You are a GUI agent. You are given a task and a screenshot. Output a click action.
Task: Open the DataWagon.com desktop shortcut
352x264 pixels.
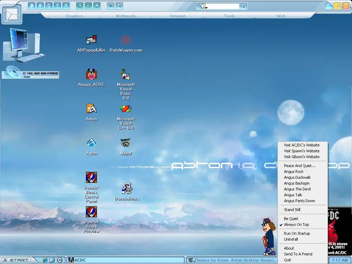coord(126,44)
